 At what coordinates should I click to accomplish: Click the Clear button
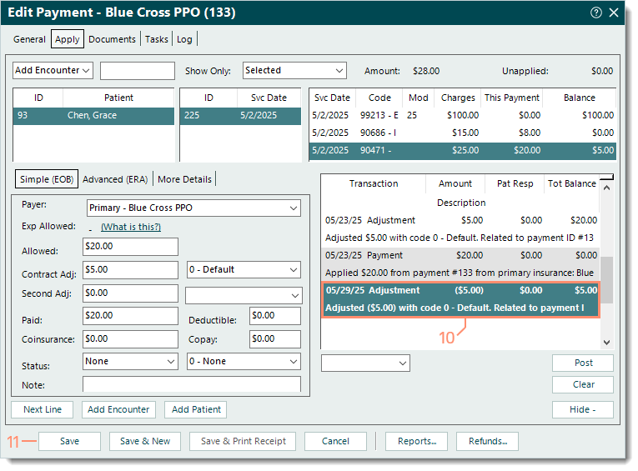click(x=583, y=384)
